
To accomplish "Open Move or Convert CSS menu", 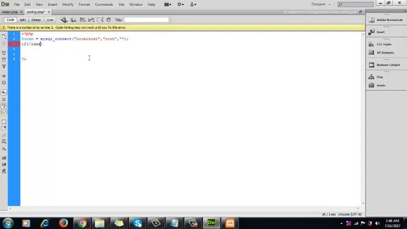I will [4, 149].
